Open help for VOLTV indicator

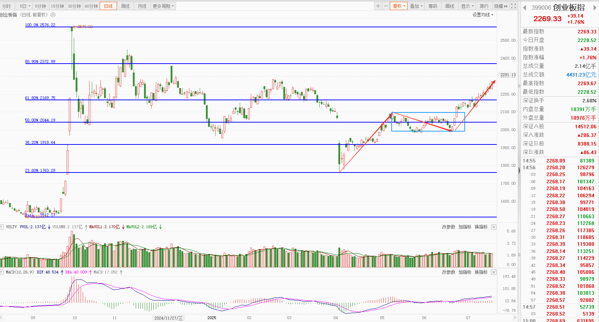coord(2,227)
